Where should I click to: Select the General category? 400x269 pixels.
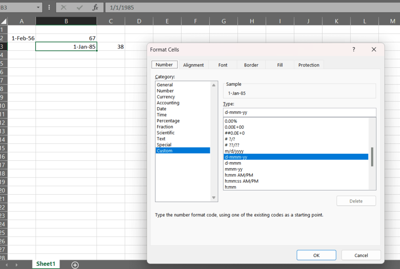click(183, 85)
